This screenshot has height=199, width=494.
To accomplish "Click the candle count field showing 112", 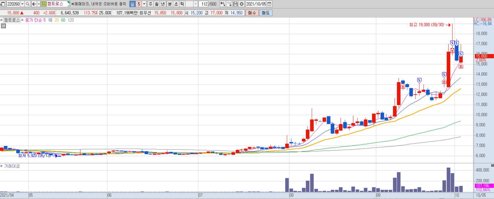I will (203, 4).
